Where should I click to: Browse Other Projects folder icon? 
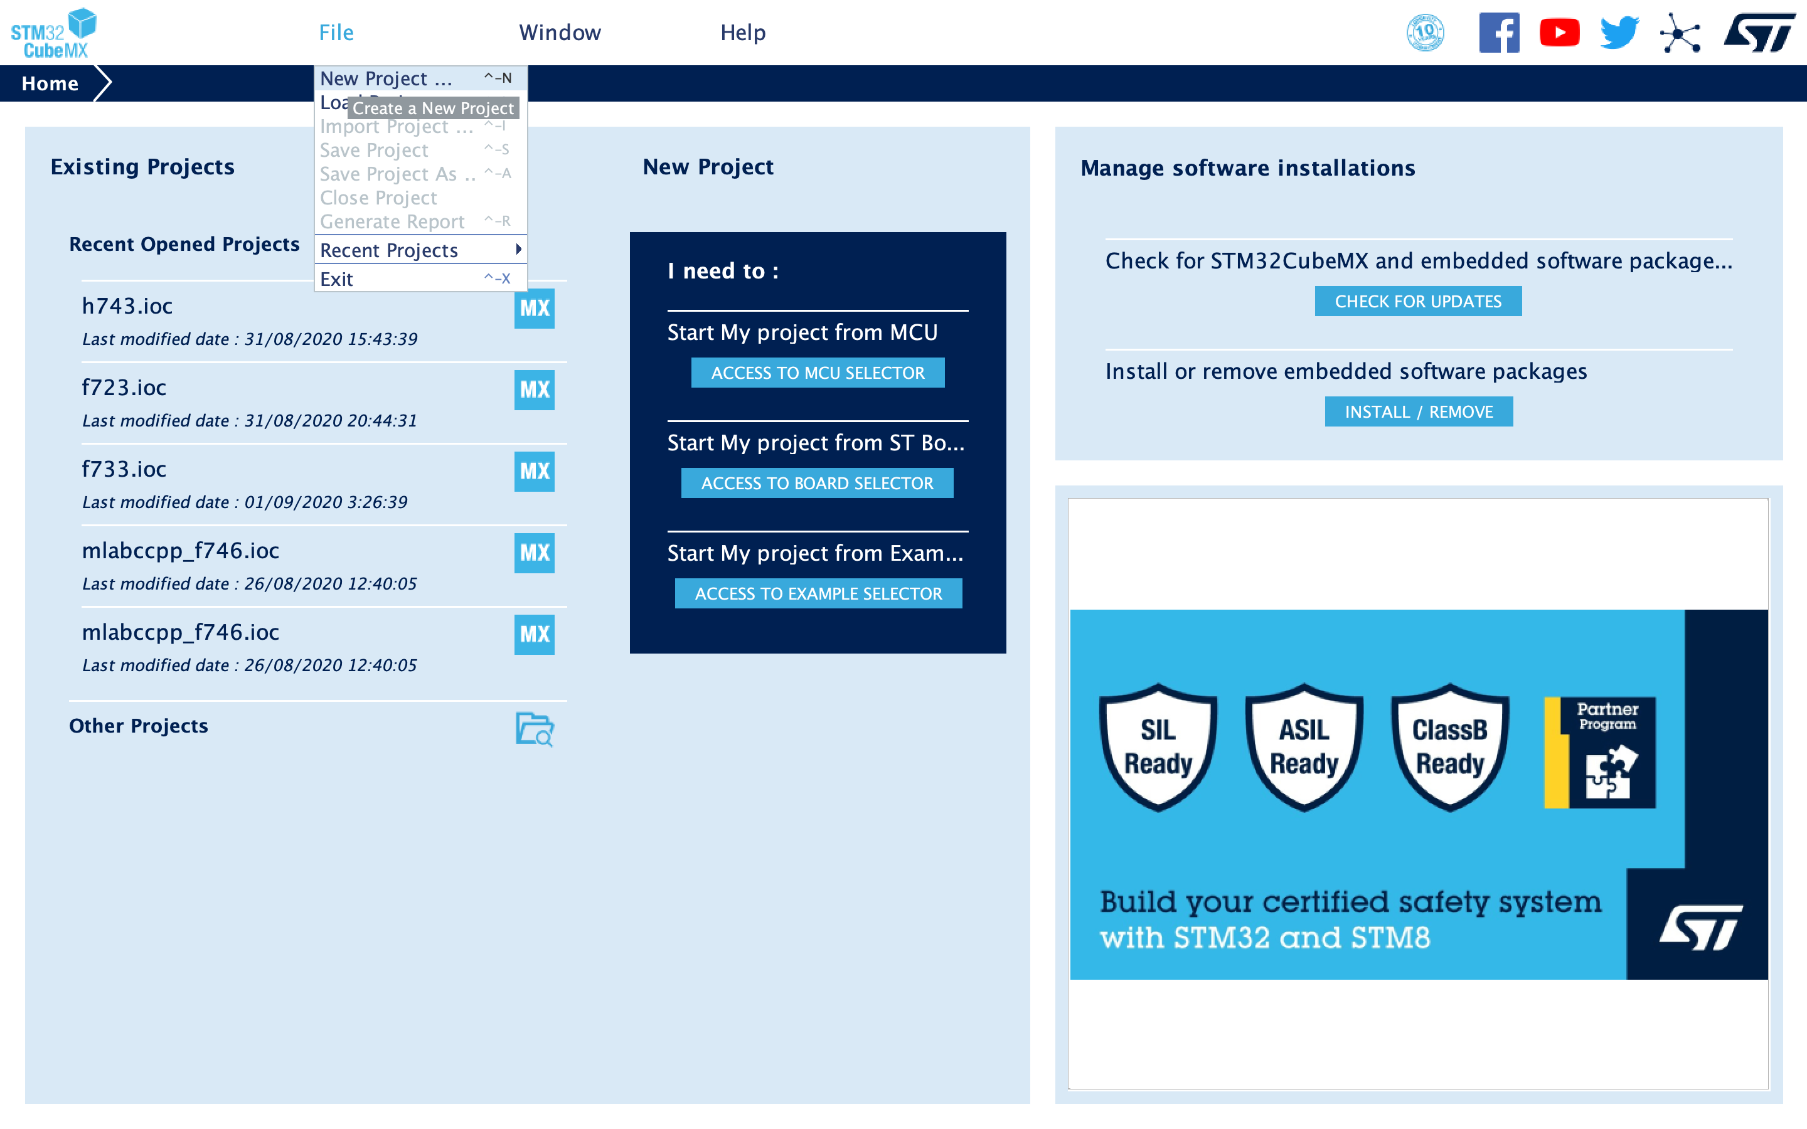click(x=534, y=729)
